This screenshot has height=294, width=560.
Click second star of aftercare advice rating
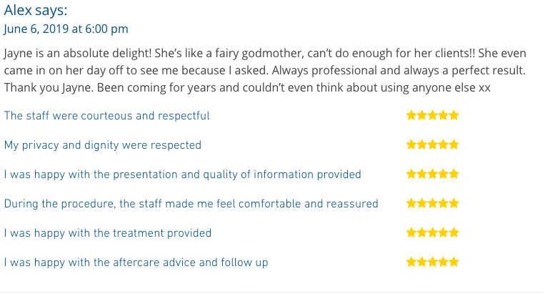pos(421,262)
